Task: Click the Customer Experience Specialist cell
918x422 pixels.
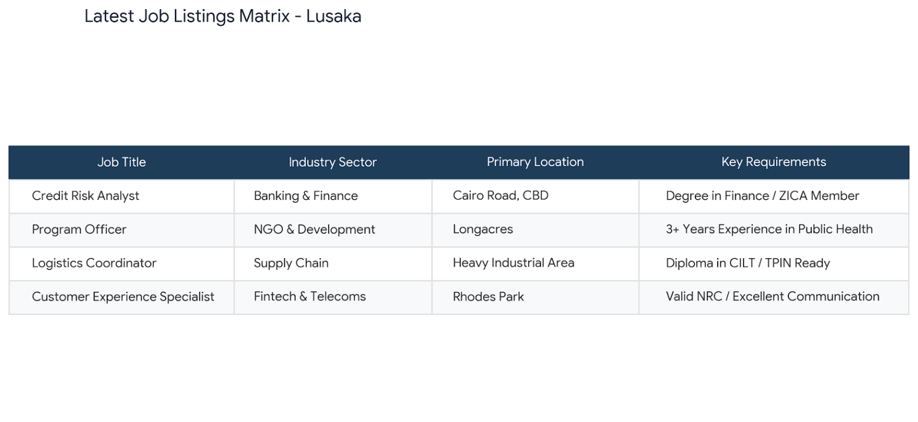Action: 121,297
